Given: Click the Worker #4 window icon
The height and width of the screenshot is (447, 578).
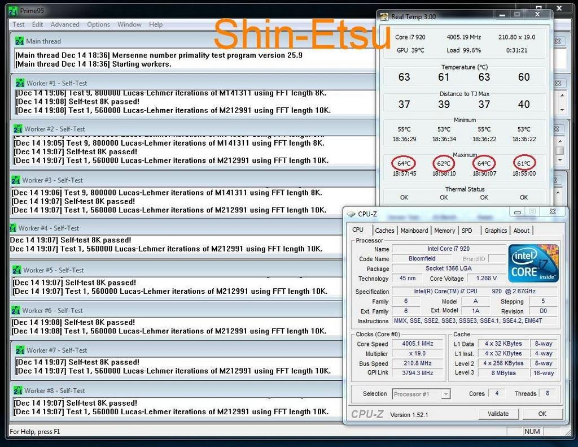Looking at the screenshot, I should 13,228.
